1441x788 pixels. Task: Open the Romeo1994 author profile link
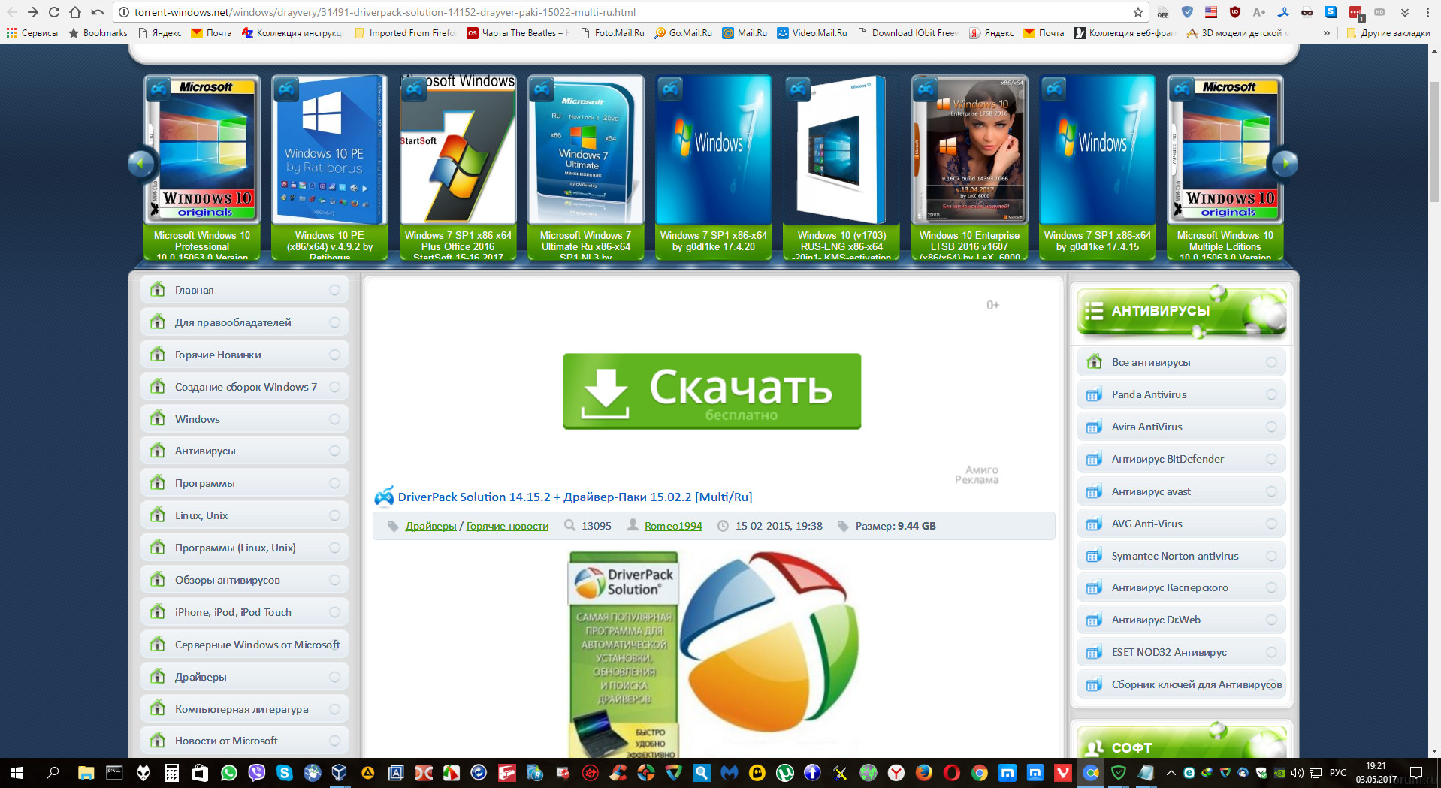[x=673, y=526]
